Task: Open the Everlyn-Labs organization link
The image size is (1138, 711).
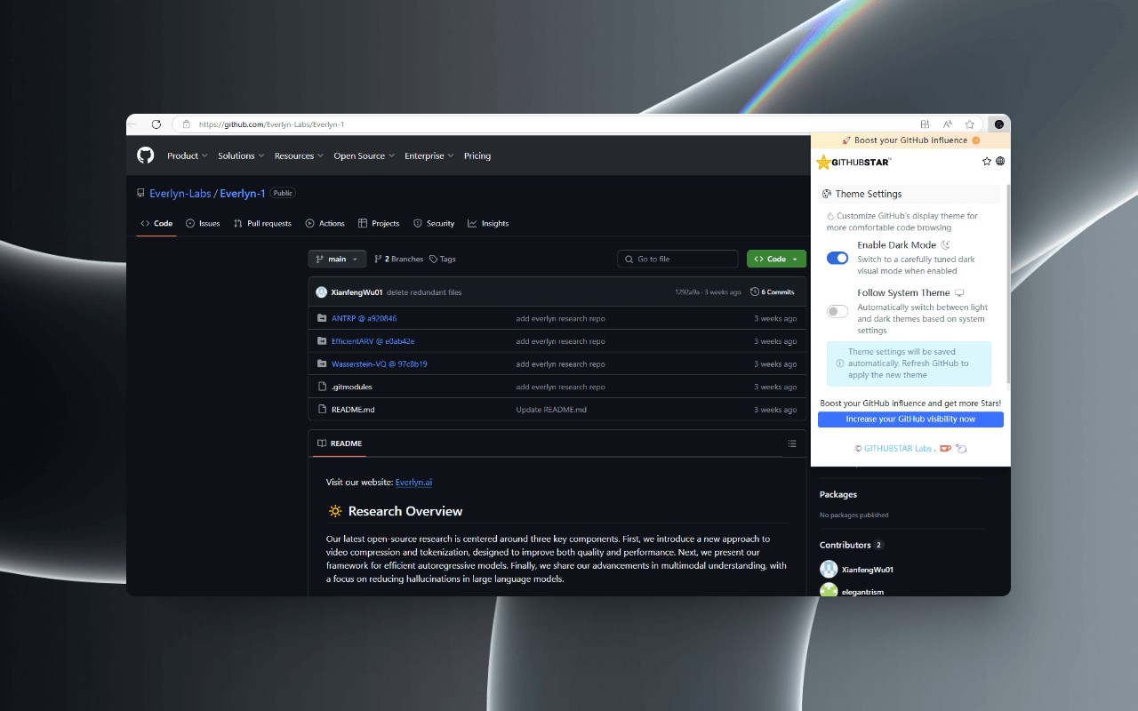Action: click(x=179, y=193)
